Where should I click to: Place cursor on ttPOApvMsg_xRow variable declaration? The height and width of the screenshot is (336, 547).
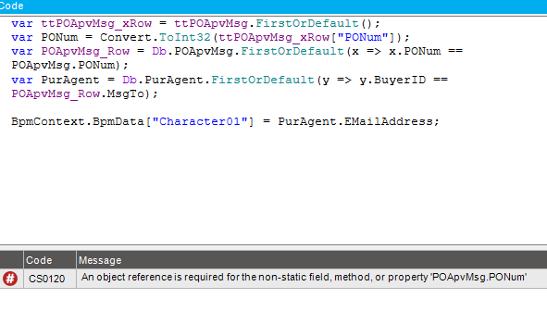tap(96, 24)
